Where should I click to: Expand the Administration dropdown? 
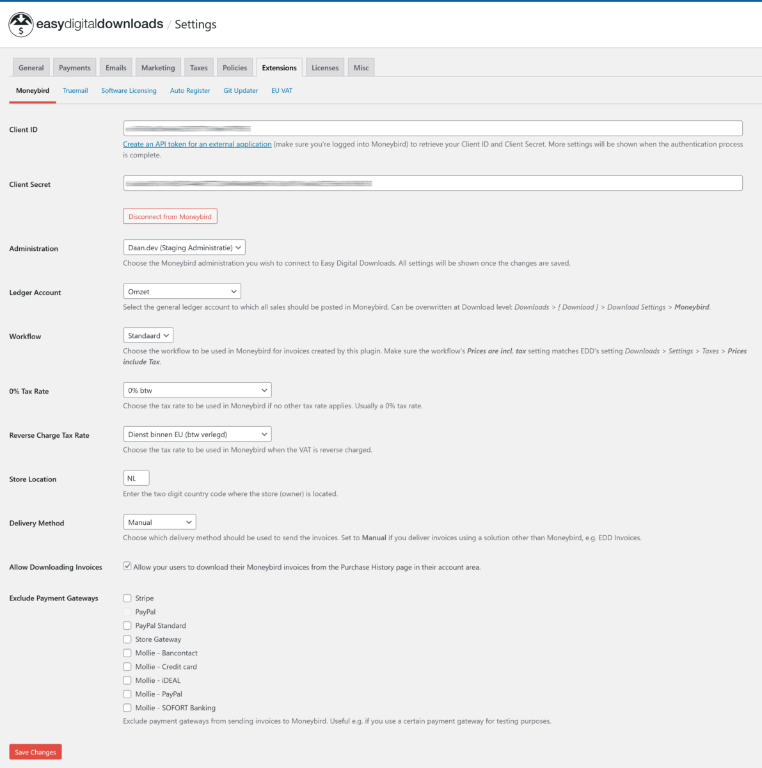[184, 248]
